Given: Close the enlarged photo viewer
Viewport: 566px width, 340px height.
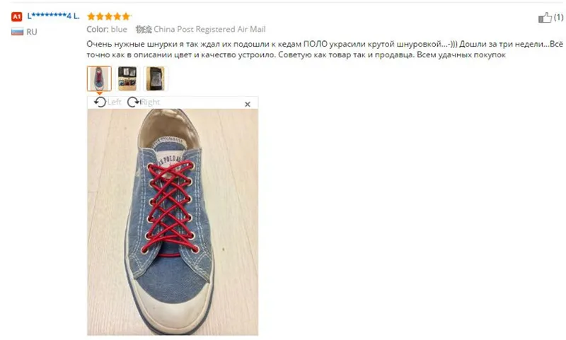Looking at the screenshot, I should coord(247,104).
